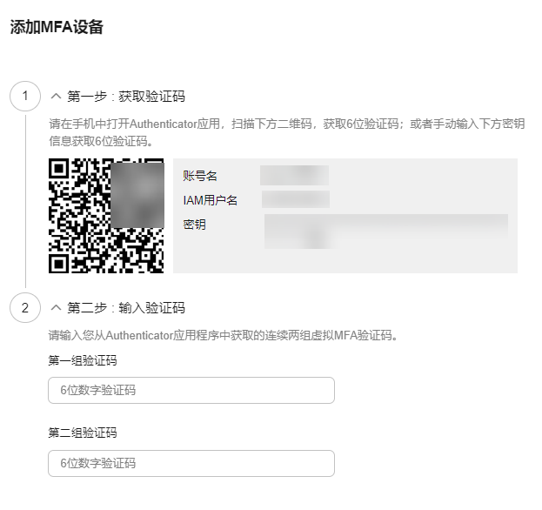Click the 添加MFA设备 page title
Viewport: 542px width, 510px height.
point(57,27)
